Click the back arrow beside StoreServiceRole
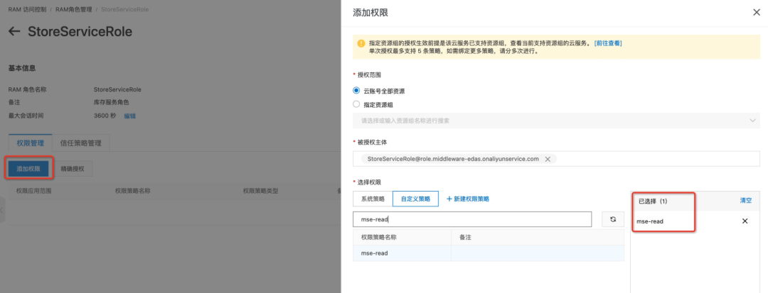The height and width of the screenshot is (293, 768). click(14, 32)
